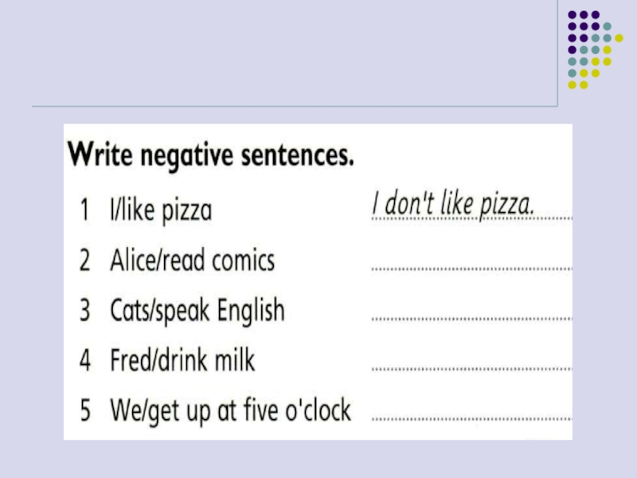This screenshot has height=478, width=637.
Task: Click the dotted answer line beside Cats/speak English
Action: pos(471,319)
